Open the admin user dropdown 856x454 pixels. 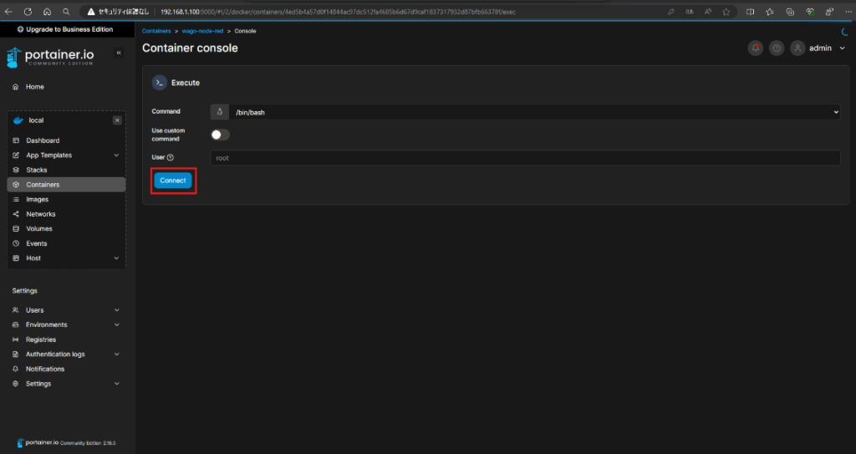(819, 48)
